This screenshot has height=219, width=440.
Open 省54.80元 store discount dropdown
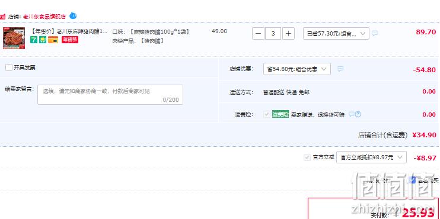point(297,69)
